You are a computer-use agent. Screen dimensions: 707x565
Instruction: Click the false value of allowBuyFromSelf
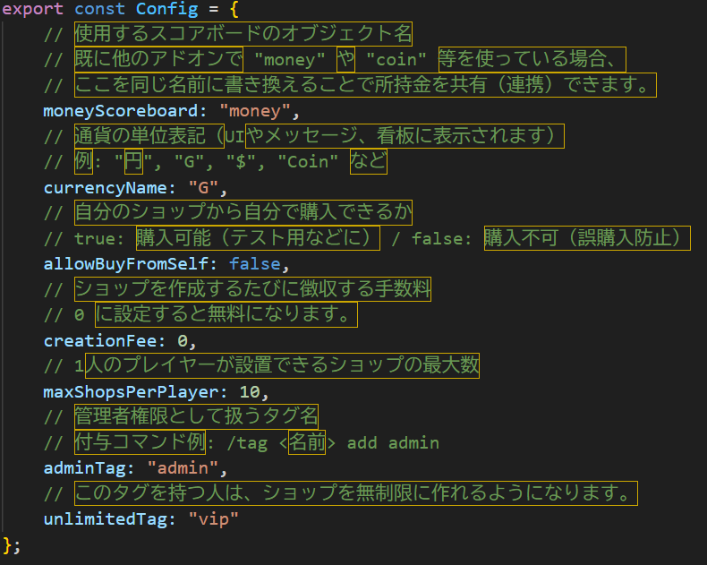(254, 264)
